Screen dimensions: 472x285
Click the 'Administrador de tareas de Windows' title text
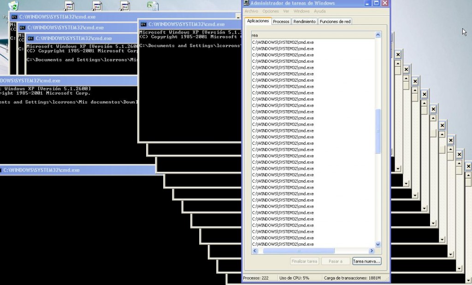[x=293, y=3]
